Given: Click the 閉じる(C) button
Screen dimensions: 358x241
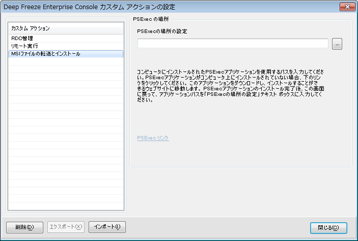Looking at the screenshot, I should [x=328, y=228].
